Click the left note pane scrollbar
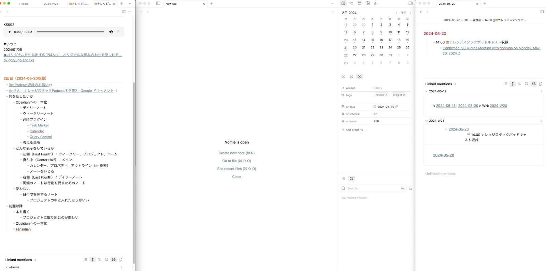 134,172
